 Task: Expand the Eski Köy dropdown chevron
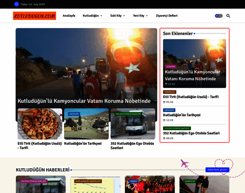coord(124,16)
